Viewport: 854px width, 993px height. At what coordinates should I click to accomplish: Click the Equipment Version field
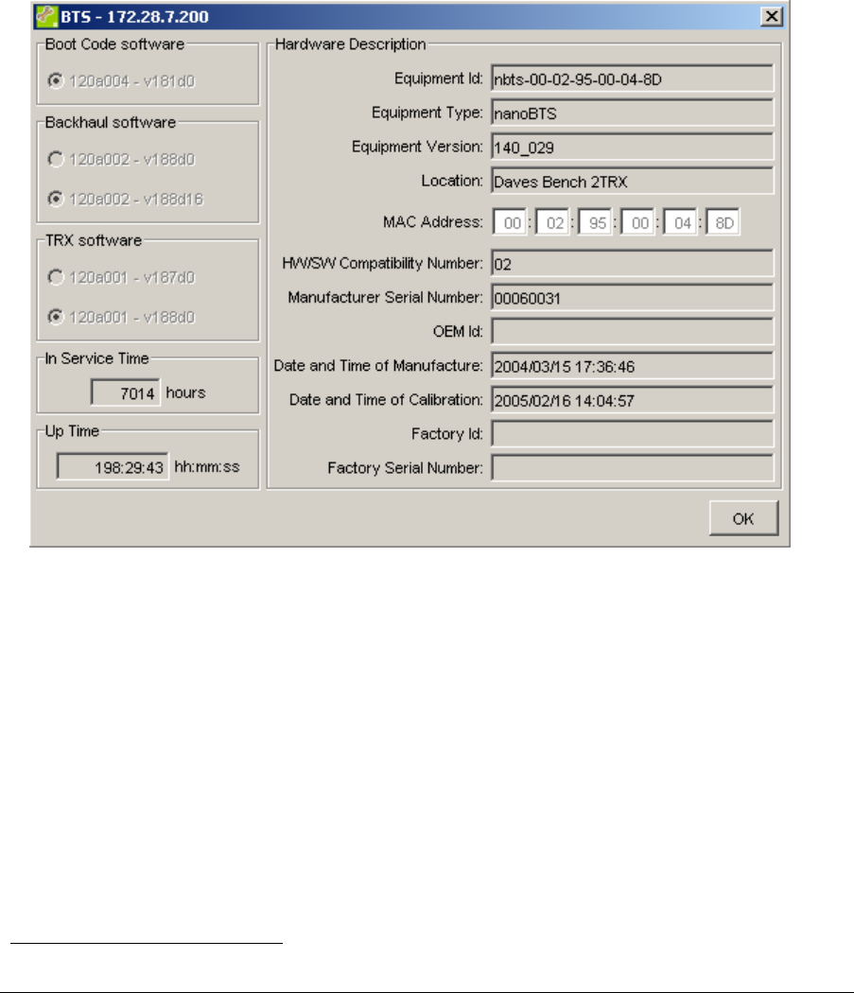633,148
